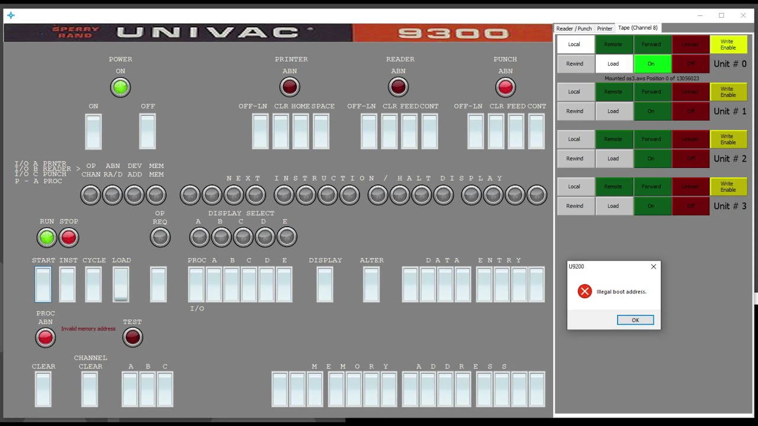Click the OP REQ indicator lamp

(x=160, y=237)
